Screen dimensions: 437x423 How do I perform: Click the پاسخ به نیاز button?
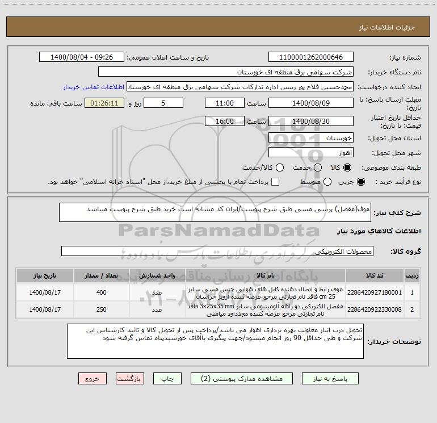(x=330, y=379)
